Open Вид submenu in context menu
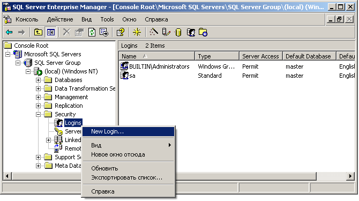This screenshot has width=359, height=201. [128, 145]
